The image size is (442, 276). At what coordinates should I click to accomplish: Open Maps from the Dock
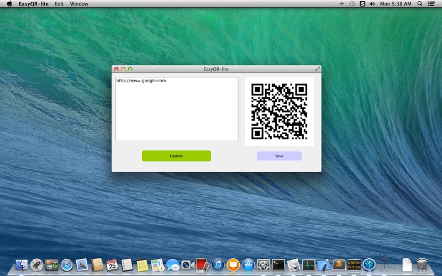tap(157, 265)
